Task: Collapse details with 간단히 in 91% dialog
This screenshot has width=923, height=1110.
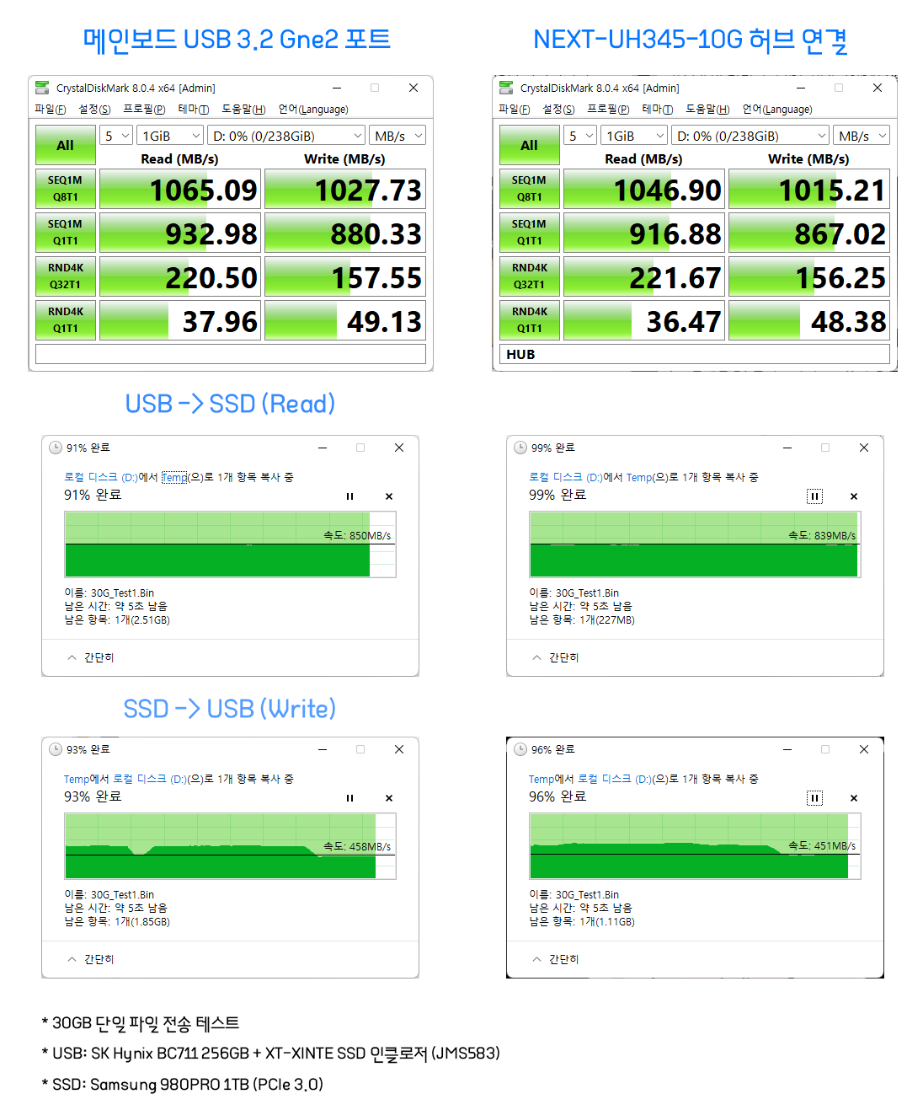Action: pos(91,657)
